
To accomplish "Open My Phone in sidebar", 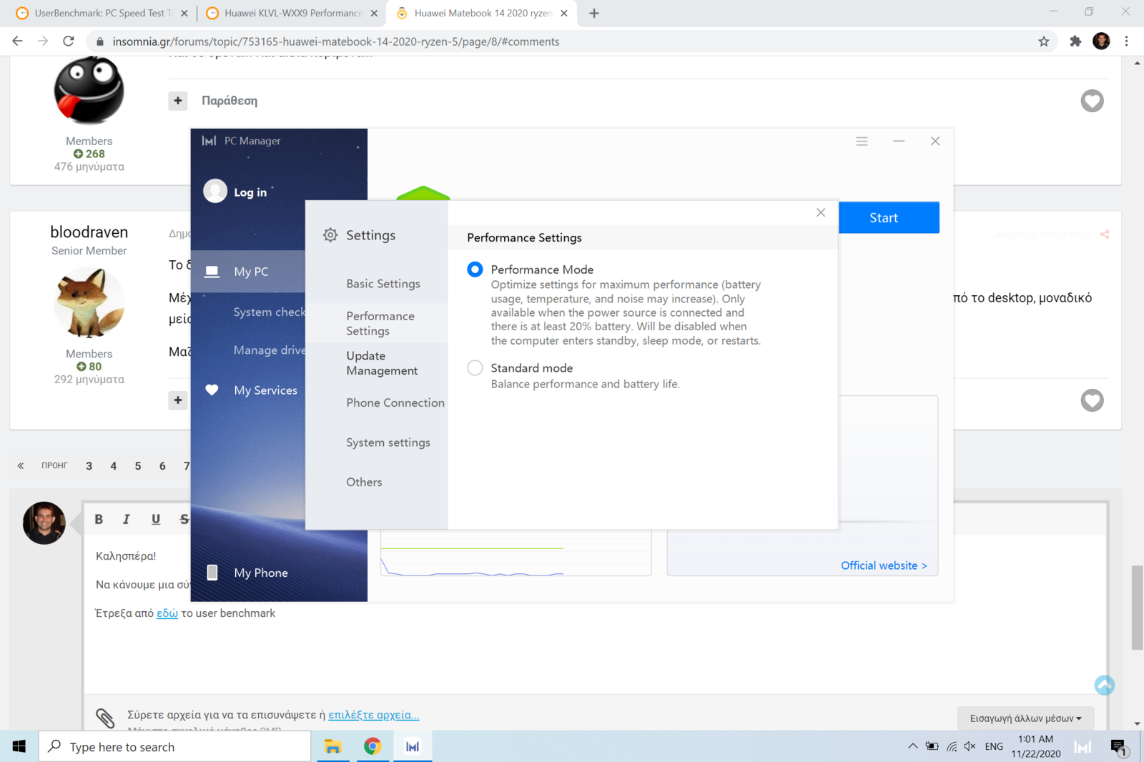I will click(261, 573).
